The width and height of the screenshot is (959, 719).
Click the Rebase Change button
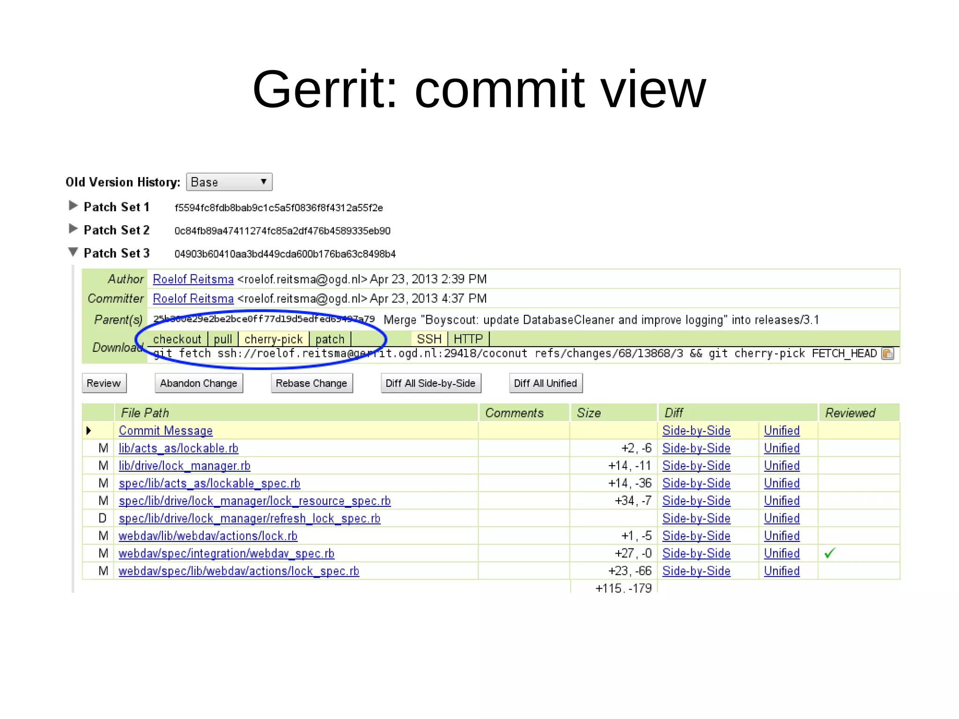tap(311, 383)
